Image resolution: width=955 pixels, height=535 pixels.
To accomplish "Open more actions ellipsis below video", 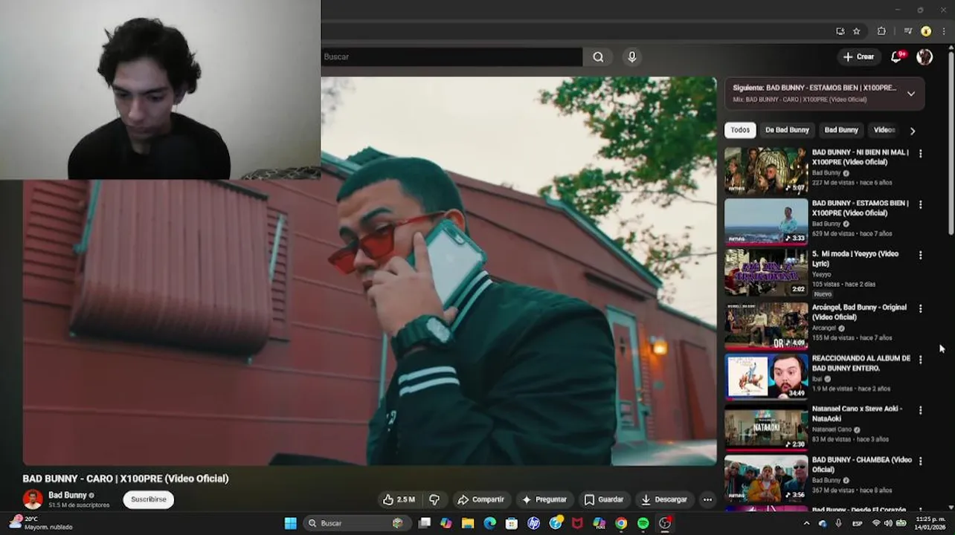I will (707, 500).
